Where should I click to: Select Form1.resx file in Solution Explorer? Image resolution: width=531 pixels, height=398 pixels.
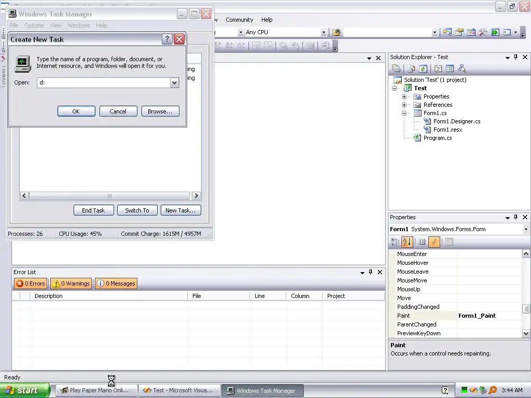(x=448, y=130)
